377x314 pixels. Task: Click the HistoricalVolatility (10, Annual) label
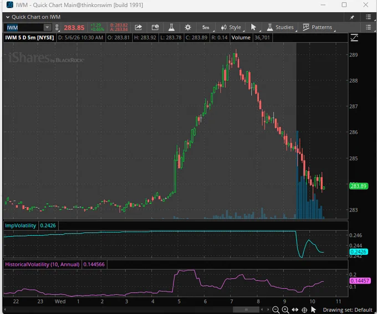coord(42,265)
